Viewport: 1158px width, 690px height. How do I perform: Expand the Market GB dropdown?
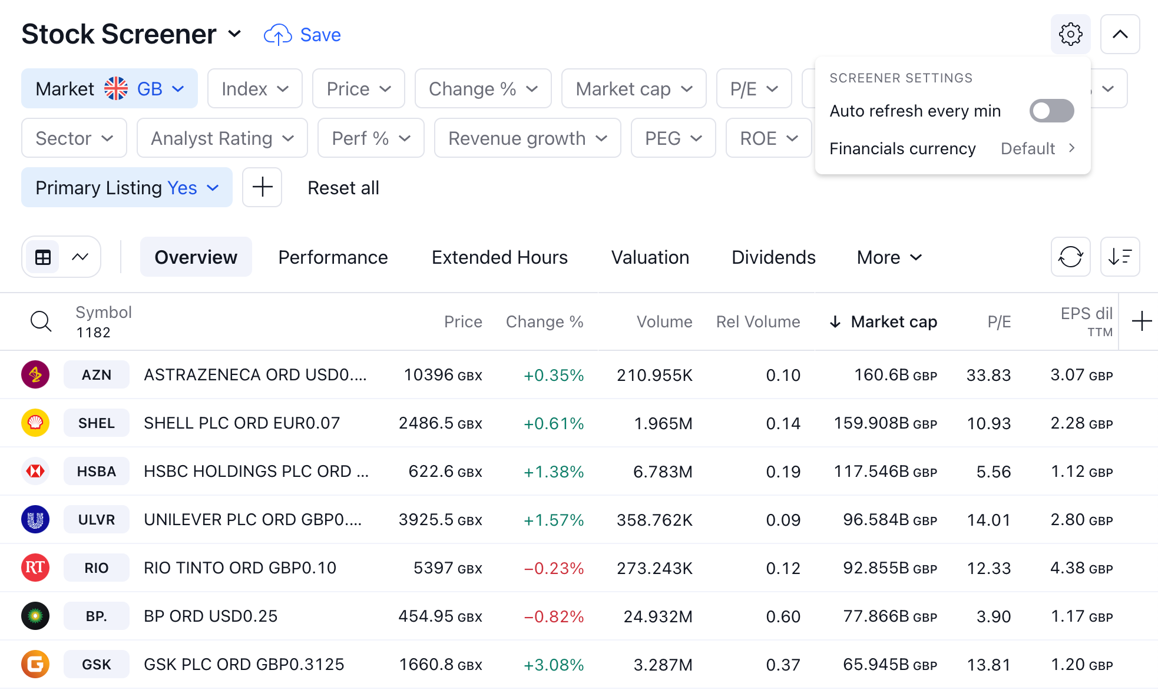tap(110, 89)
